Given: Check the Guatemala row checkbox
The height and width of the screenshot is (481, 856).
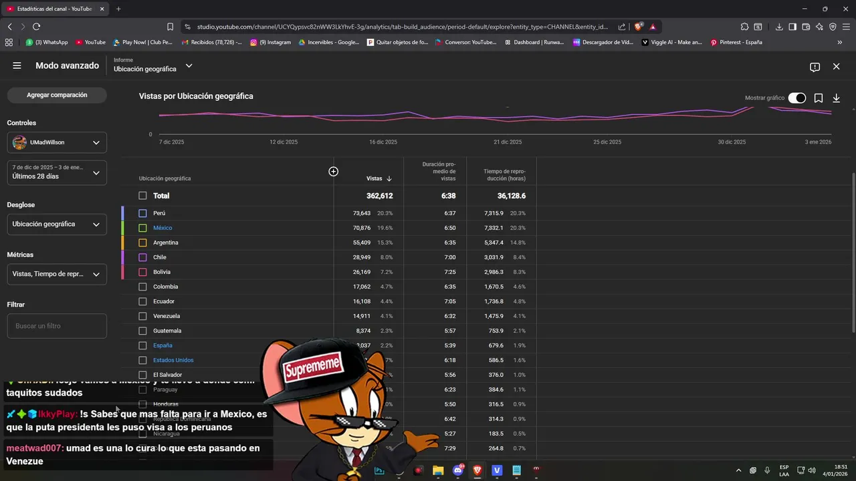Looking at the screenshot, I should click(x=142, y=331).
